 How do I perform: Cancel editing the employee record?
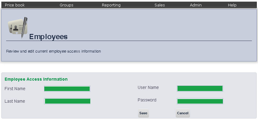183,113
